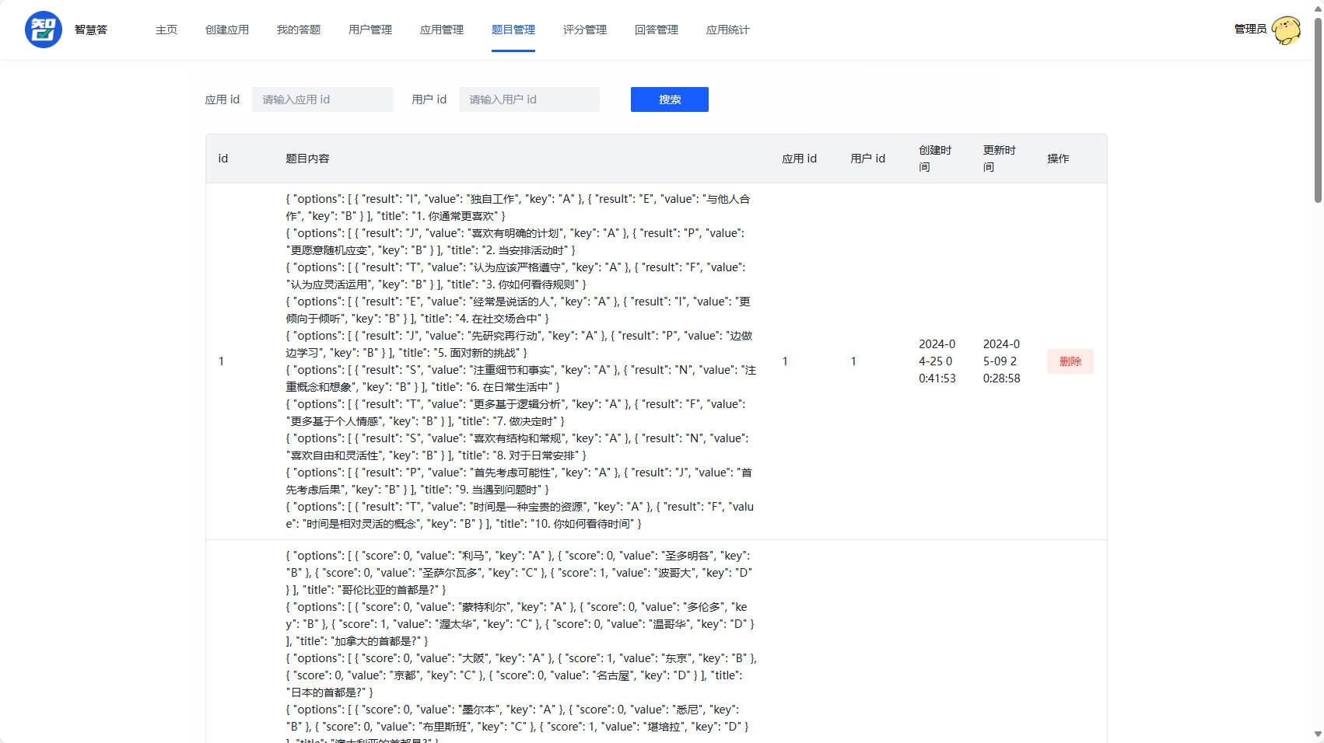Image resolution: width=1324 pixels, height=743 pixels.
Task: Select the active 题目管理 tab
Action: tap(513, 30)
